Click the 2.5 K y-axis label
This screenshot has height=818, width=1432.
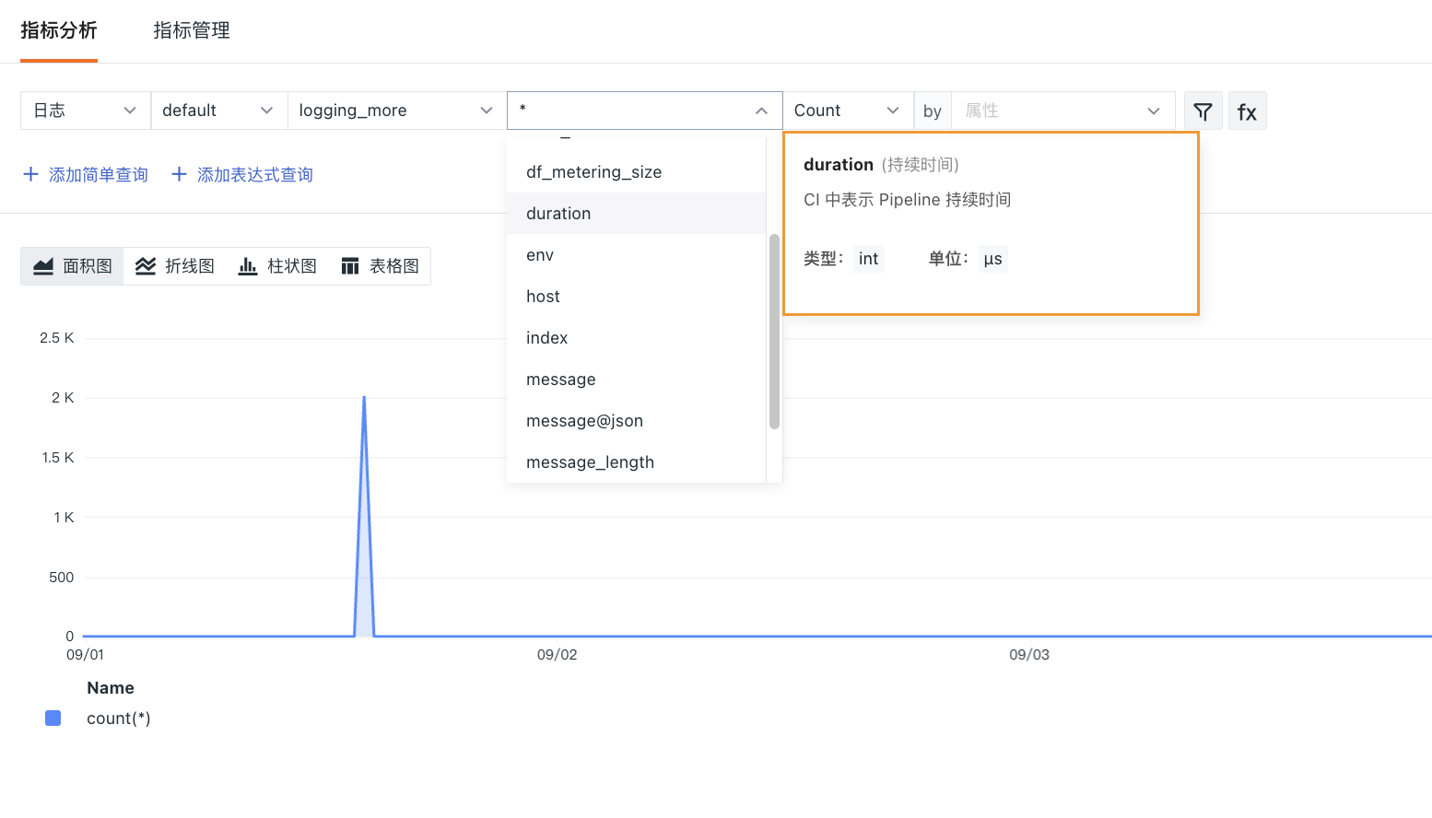pos(57,338)
